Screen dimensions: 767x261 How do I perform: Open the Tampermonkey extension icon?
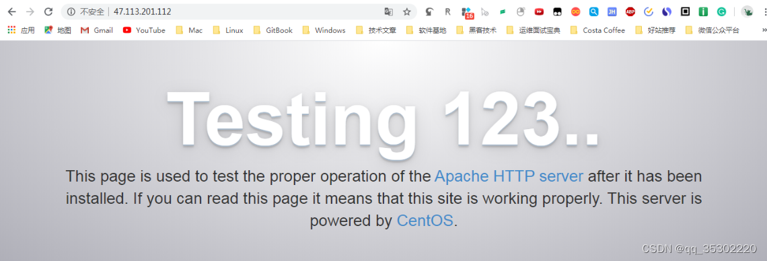point(558,11)
